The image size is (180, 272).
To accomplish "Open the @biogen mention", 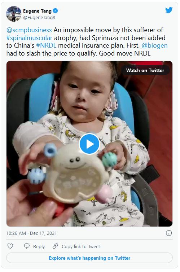I will point(154,45).
